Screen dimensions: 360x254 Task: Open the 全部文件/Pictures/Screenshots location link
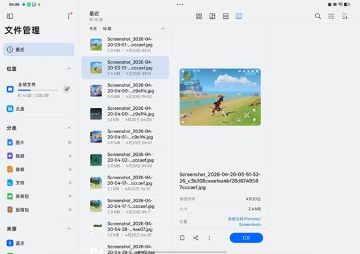[244, 222]
